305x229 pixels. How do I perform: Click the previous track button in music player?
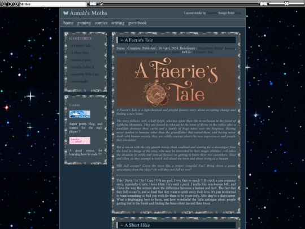pyautogui.click(x=3, y=4)
